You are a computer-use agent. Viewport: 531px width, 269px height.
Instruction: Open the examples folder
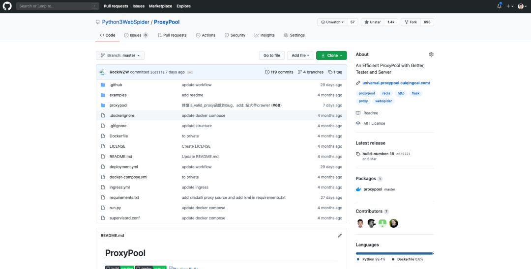(x=118, y=95)
